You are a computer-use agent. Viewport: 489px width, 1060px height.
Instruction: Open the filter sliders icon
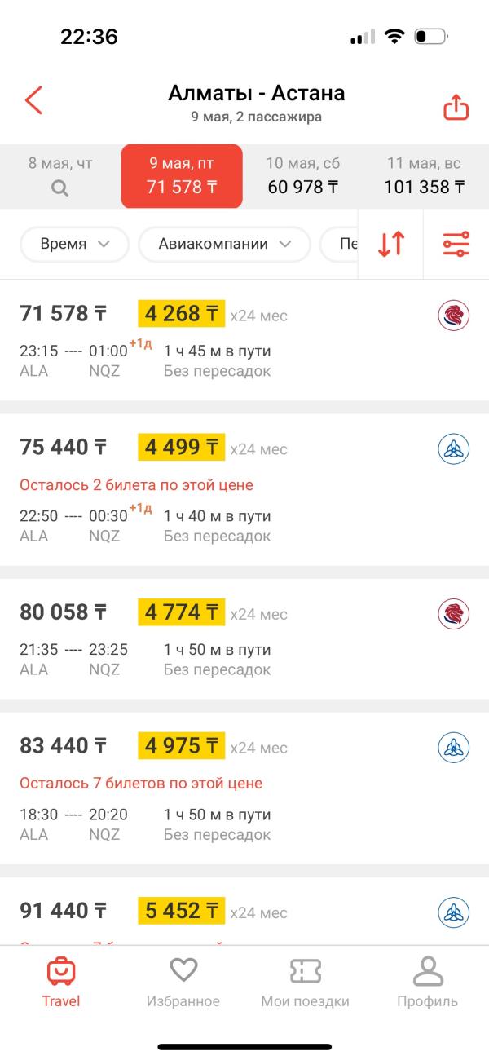456,244
